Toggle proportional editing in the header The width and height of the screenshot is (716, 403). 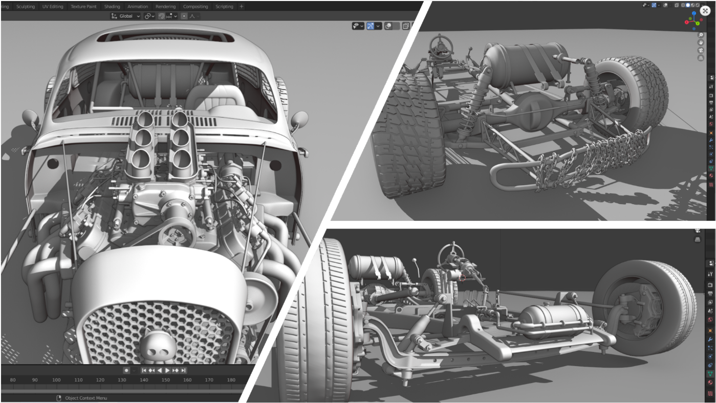[184, 16]
